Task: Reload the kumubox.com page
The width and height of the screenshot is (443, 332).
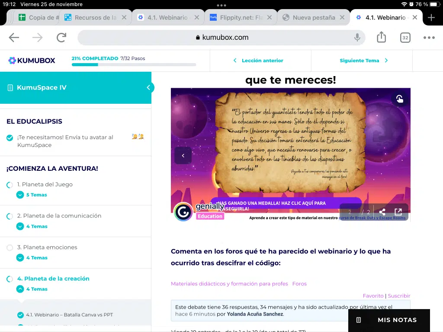Action: tap(61, 37)
